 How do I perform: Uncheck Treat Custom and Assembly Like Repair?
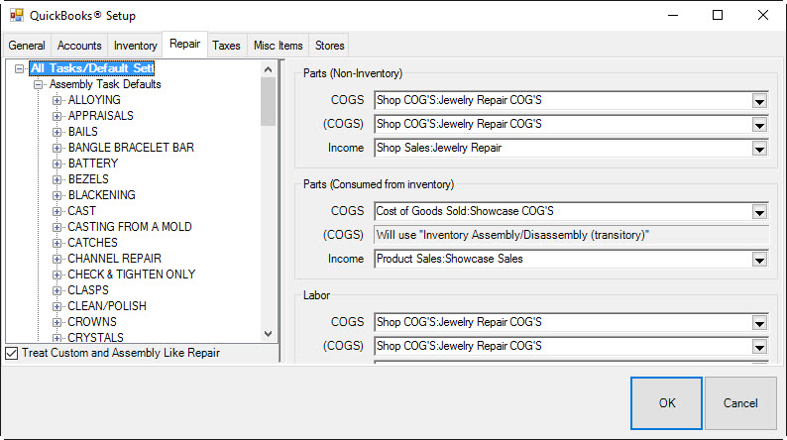[x=12, y=353]
